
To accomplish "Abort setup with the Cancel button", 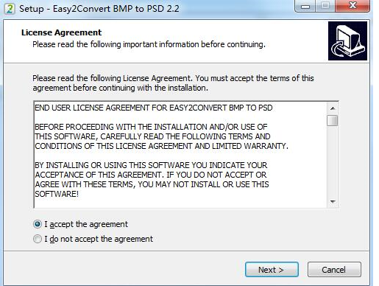I will 334,270.
